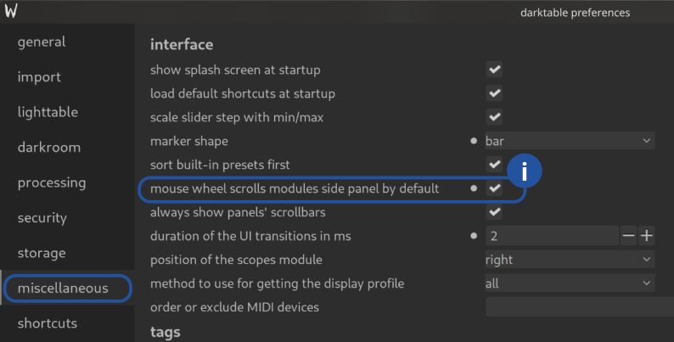
Task: Go to the processing preferences tab
Action: pos(52,182)
